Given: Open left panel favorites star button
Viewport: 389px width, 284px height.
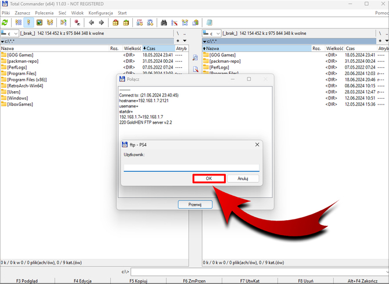Looking at the screenshot, I should 178,41.
